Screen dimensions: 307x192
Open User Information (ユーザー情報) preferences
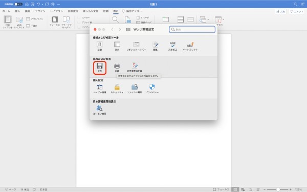click(100, 89)
